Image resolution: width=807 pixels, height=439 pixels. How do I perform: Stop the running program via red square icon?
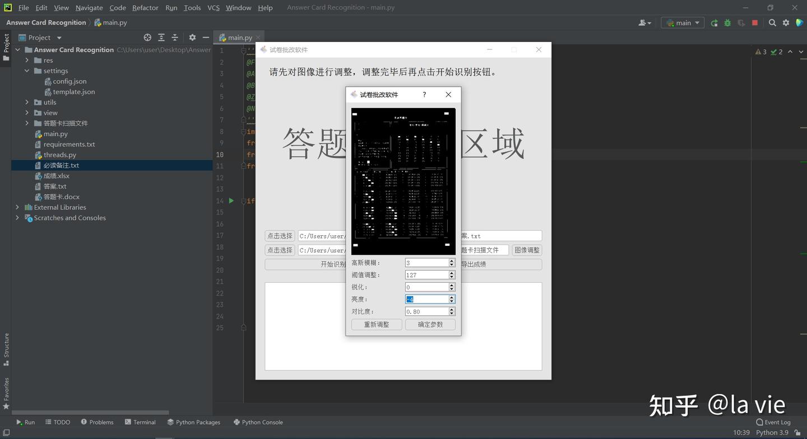point(755,22)
